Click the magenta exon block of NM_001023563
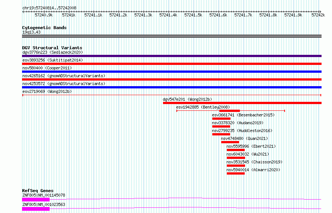The image size is (332, 213). point(36,209)
